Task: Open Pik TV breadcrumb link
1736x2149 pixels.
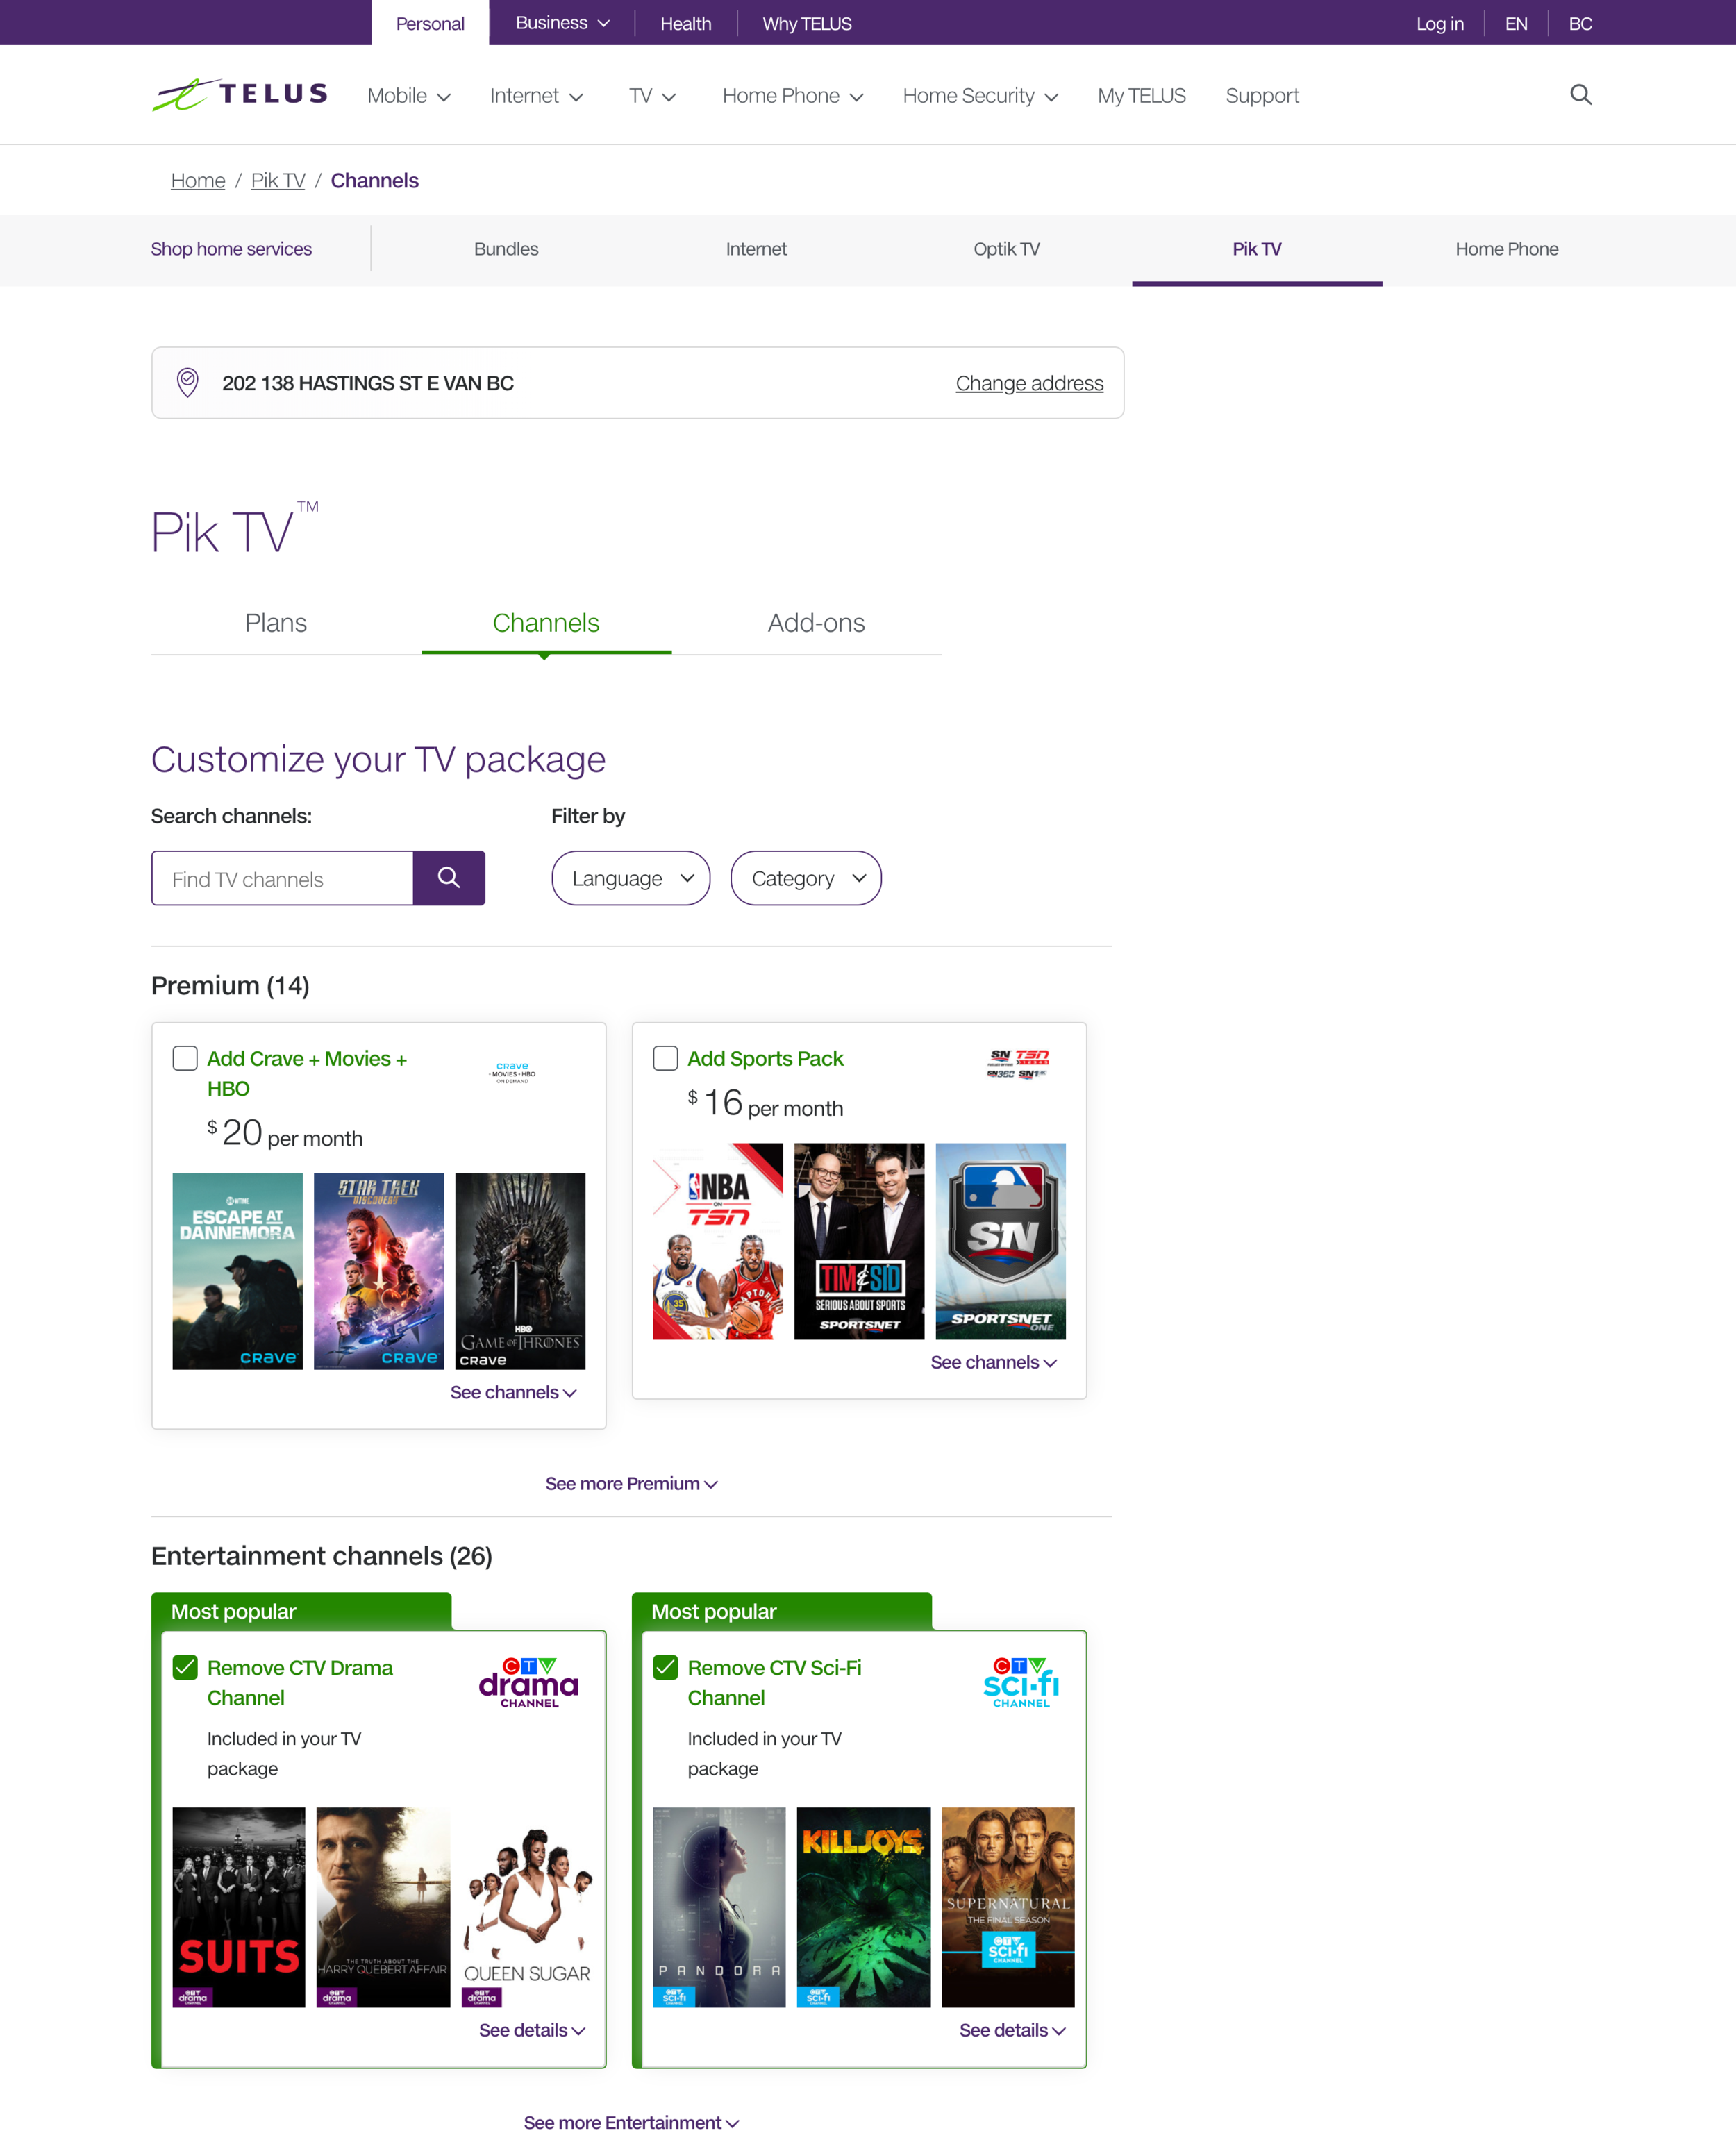Action: pyautogui.click(x=278, y=181)
